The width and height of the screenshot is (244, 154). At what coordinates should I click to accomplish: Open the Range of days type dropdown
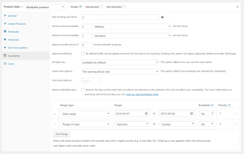pyautogui.click(x=85, y=124)
